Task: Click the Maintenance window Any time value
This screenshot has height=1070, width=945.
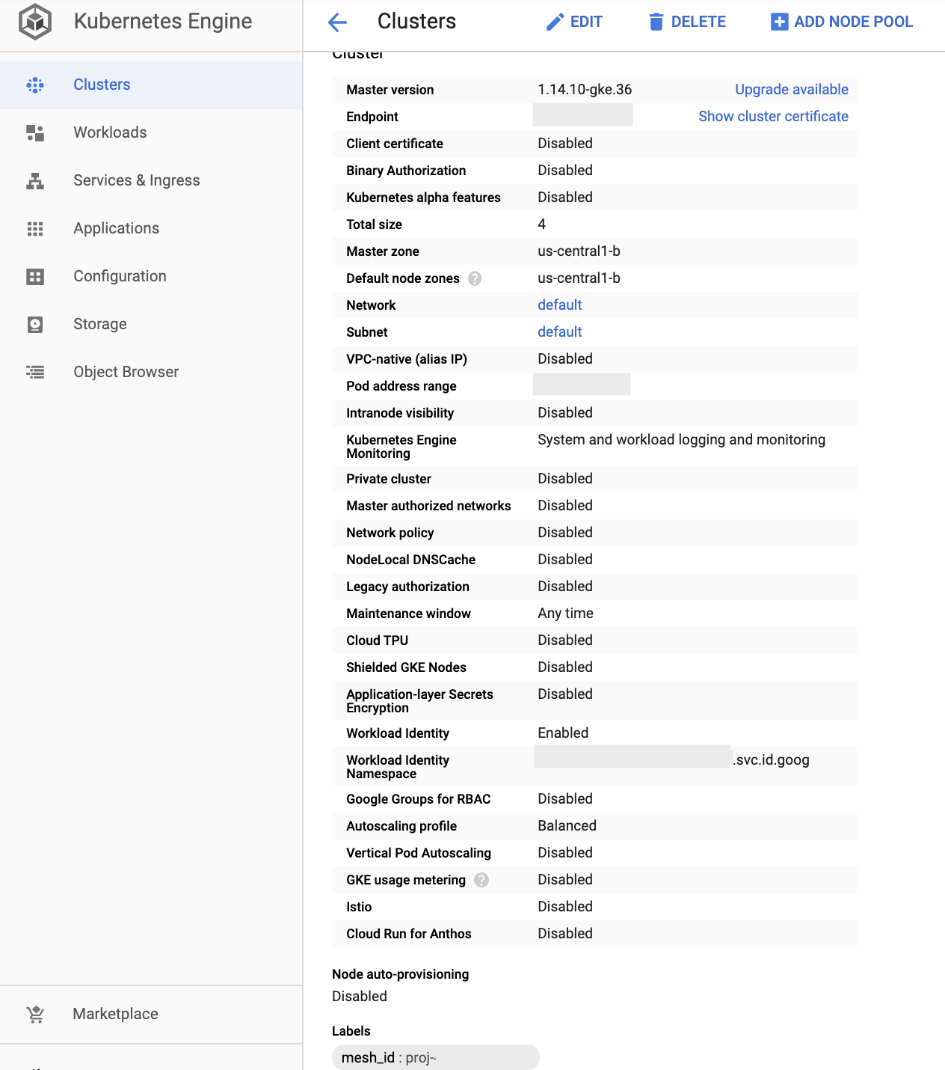Action: point(565,614)
